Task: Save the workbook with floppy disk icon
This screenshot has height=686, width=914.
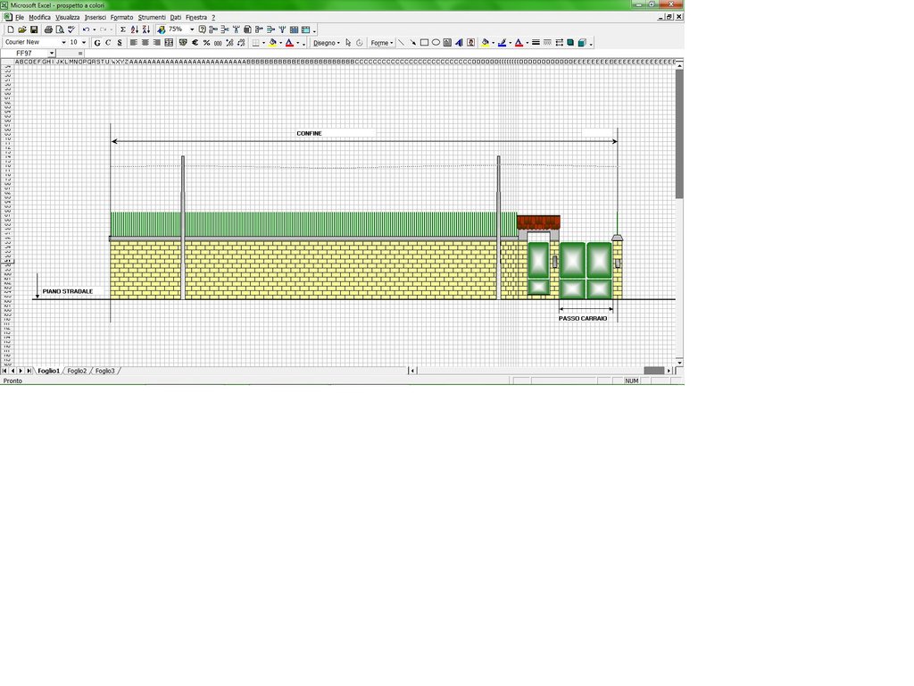Action: (x=34, y=29)
